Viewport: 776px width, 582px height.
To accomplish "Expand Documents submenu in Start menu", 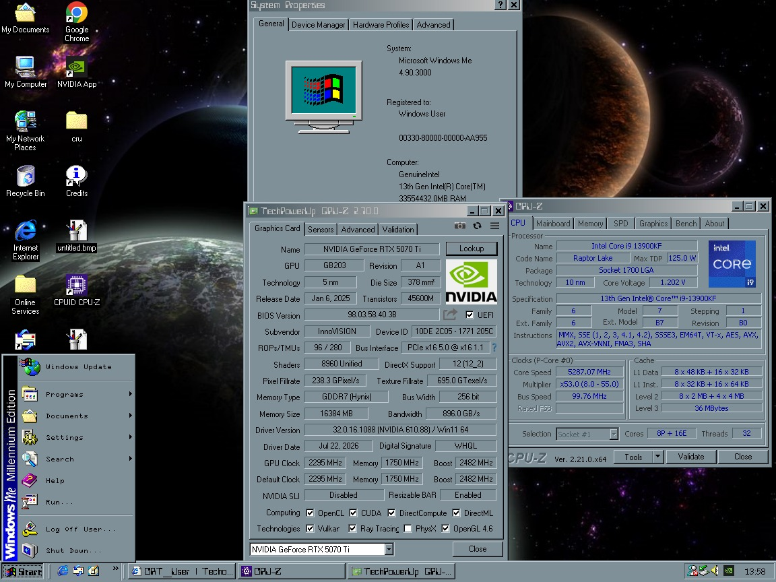I will (x=77, y=416).
